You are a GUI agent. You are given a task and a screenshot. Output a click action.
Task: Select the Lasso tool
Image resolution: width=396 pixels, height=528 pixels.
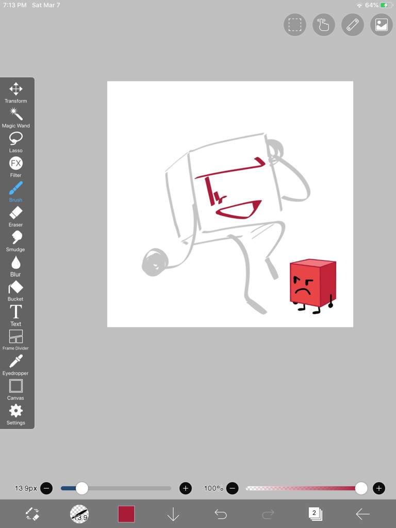click(16, 142)
